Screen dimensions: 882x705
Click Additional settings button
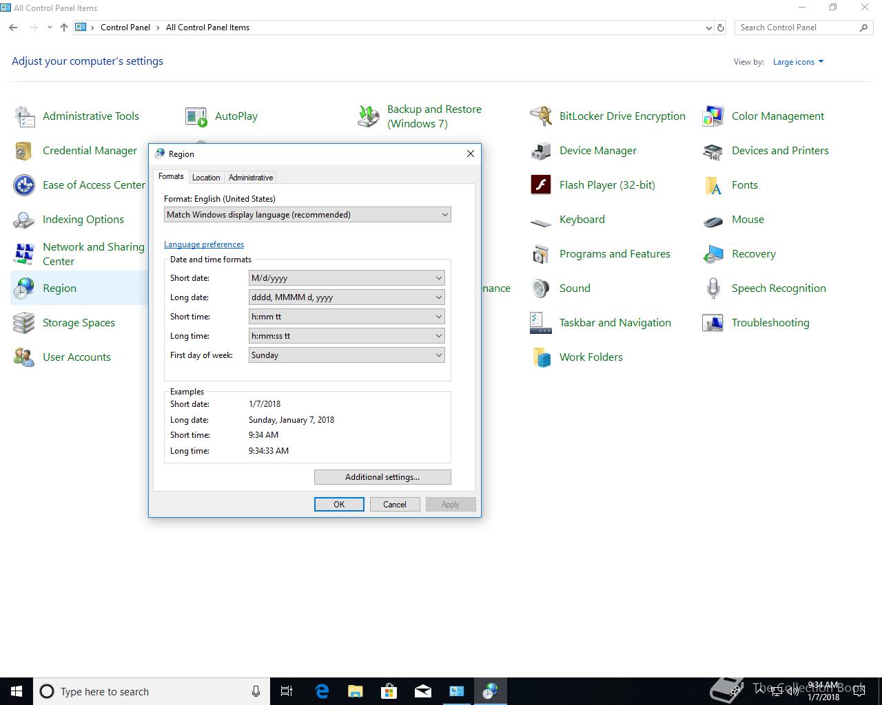(x=382, y=477)
